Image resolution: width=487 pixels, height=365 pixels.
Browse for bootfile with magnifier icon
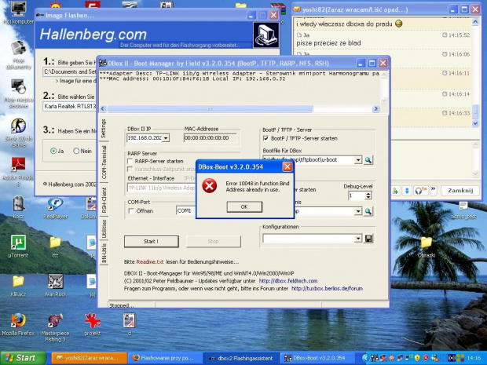tap(368, 160)
